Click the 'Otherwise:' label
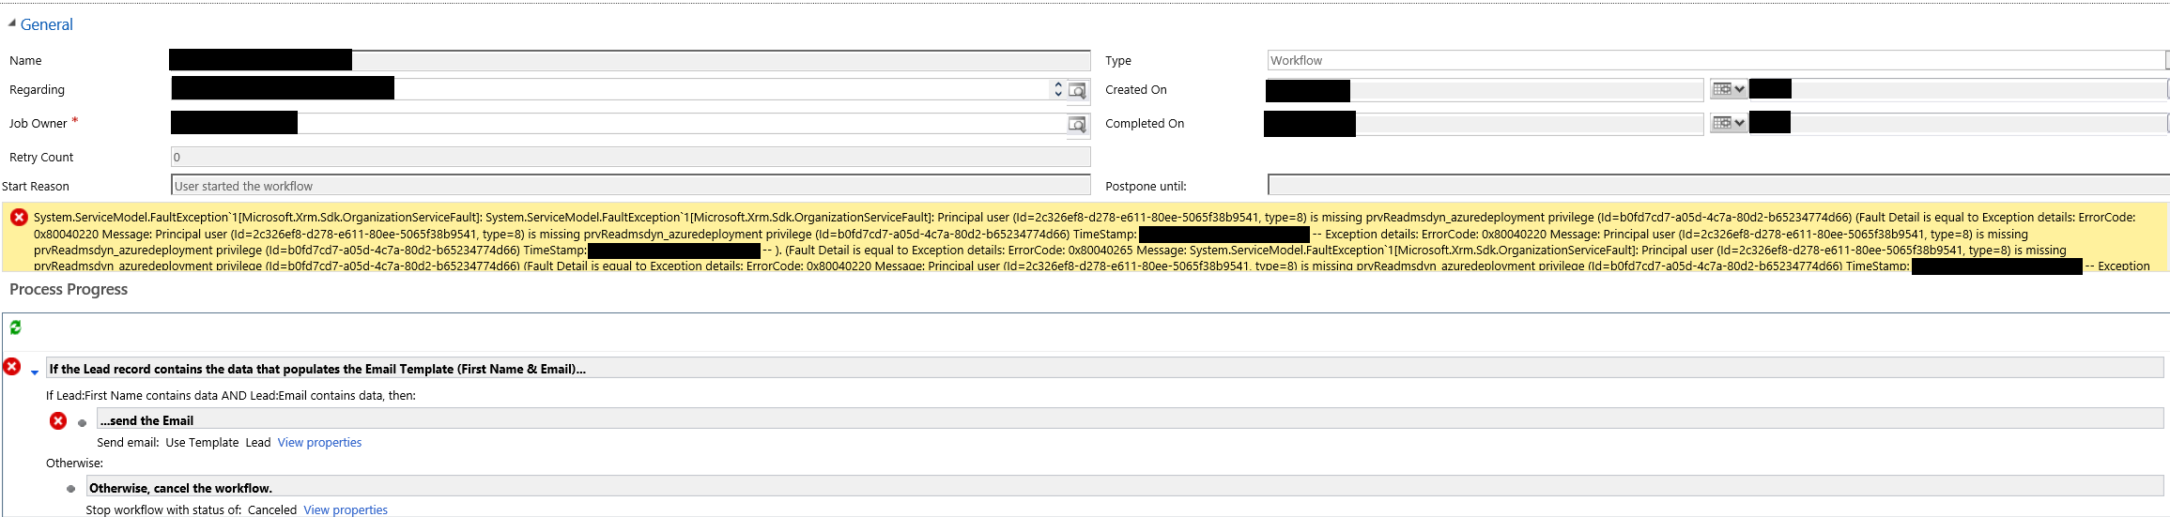2170x517 pixels. click(x=74, y=463)
